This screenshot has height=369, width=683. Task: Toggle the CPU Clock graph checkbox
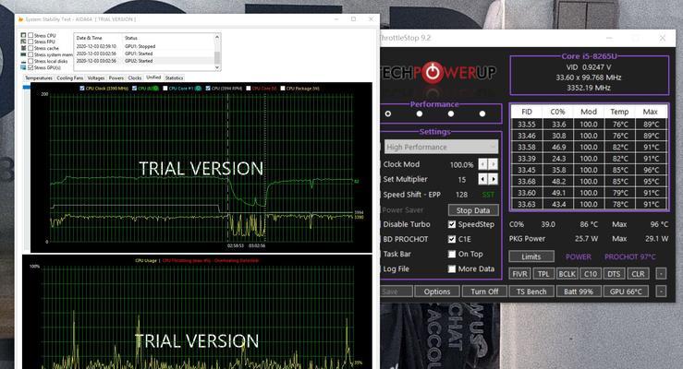click(x=82, y=89)
